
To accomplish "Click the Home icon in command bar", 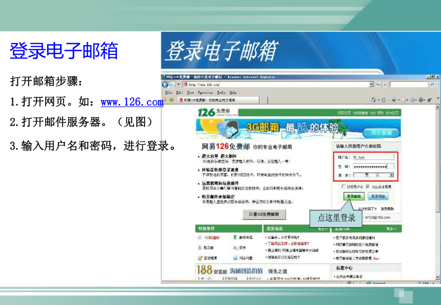I will tap(374, 100).
